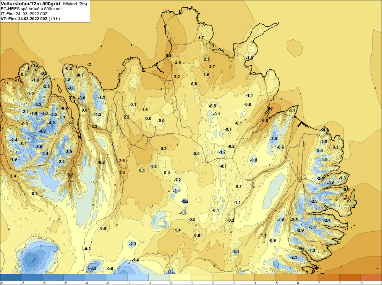382x285 pixels.
Task: Pick the legend color between -4 and -3
Action: tap(95, 277)
